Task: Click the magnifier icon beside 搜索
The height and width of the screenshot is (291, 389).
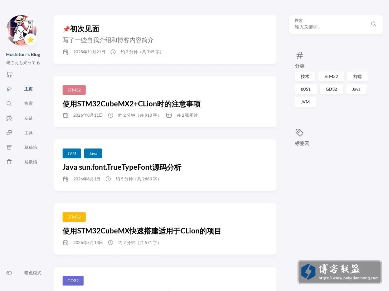Action: [x=9, y=103]
